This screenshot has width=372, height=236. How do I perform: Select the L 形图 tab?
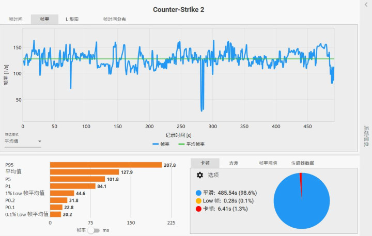coord(72,19)
